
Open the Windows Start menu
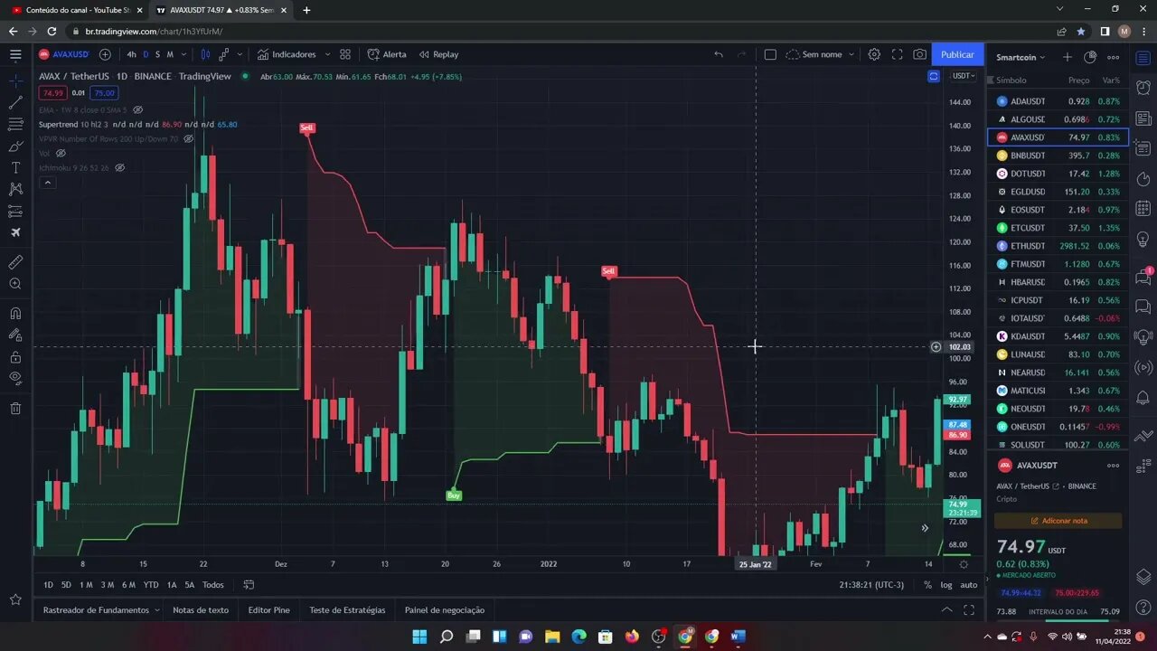point(420,637)
